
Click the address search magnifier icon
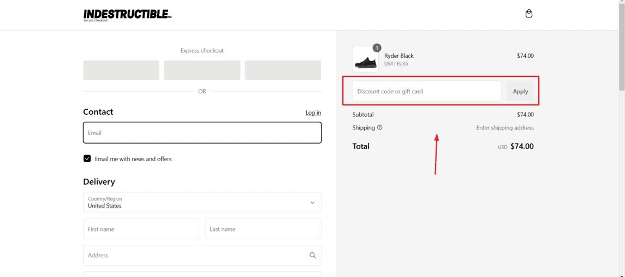coord(312,256)
